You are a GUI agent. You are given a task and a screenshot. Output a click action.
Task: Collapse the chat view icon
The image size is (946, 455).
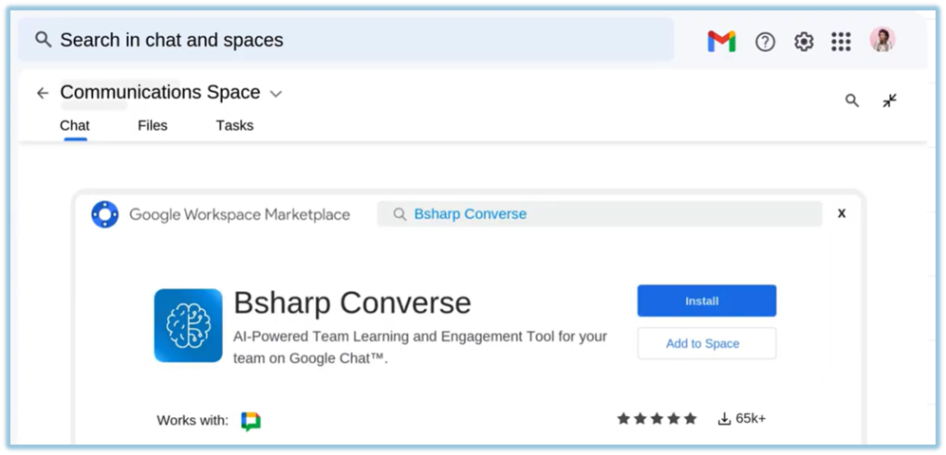tap(889, 100)
